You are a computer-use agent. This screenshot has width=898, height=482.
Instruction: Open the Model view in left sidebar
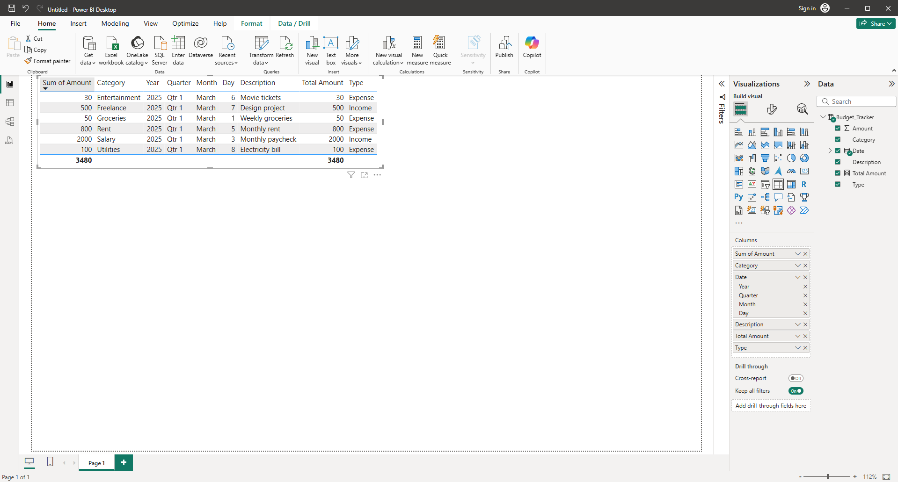pos(10,122)
